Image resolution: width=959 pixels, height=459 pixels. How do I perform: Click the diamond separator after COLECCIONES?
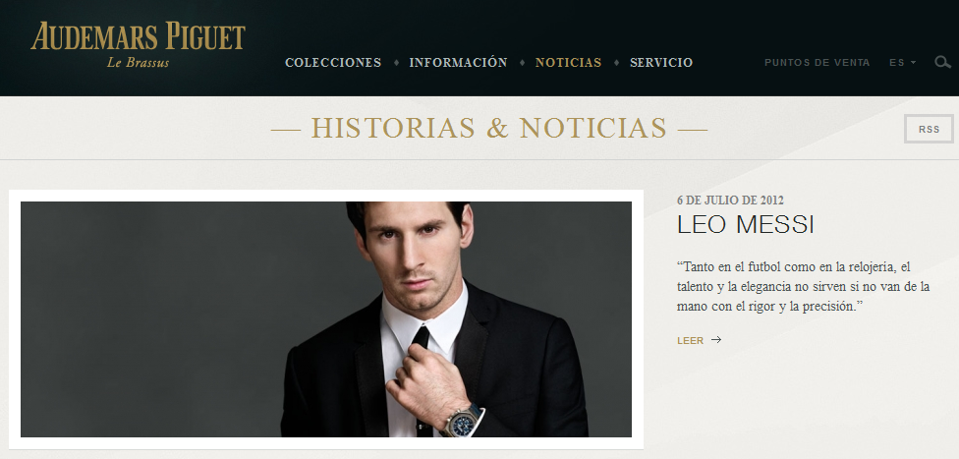coord(396,63)
